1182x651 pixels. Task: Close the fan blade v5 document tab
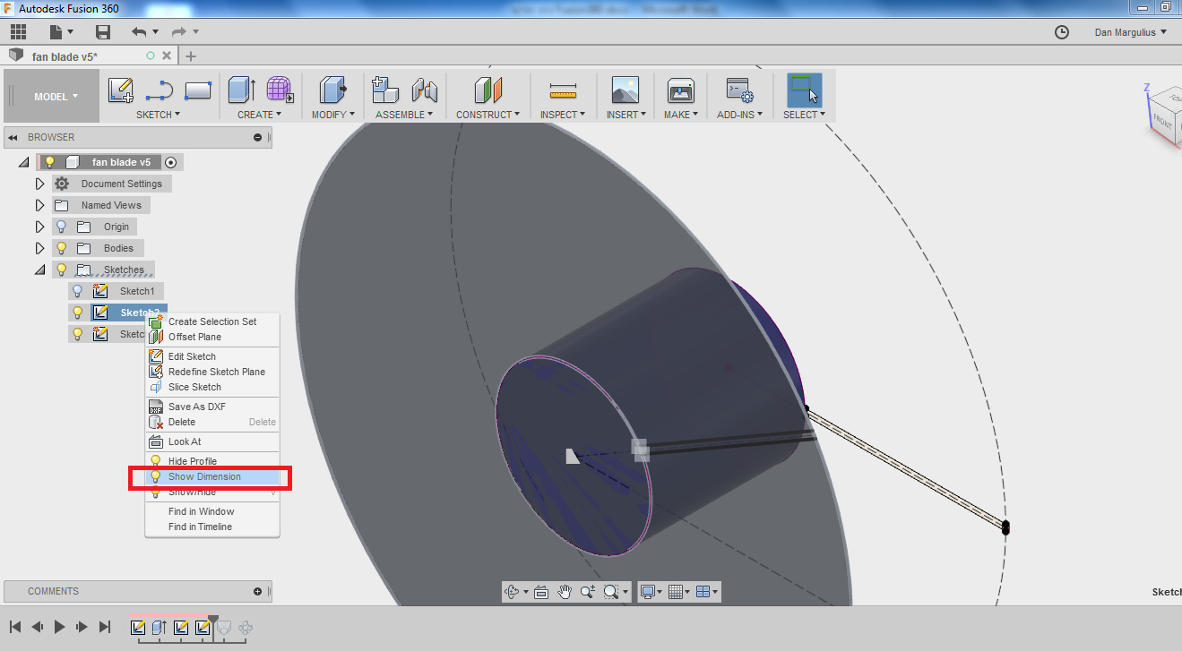167,56
